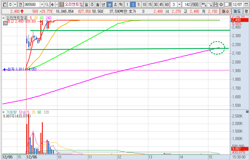Set the interval to 15 minutes
Viewport: 250px width, 160px height.
(150, 4)
